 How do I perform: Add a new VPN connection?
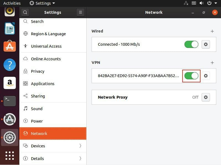coord(212,63)
